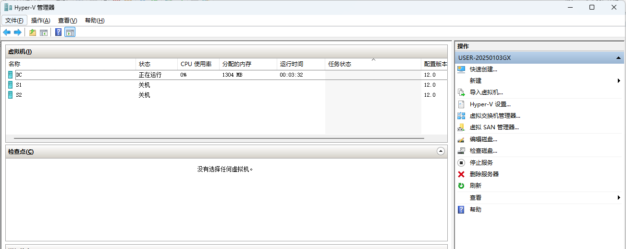This screenshot has height=249, width=626.
Task: Click the 关机 status of S2
Action: tap(144, 95)
